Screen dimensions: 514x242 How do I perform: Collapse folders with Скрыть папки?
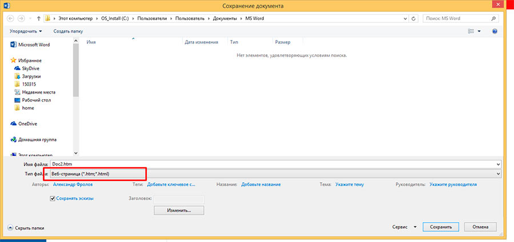pos(26,228)
